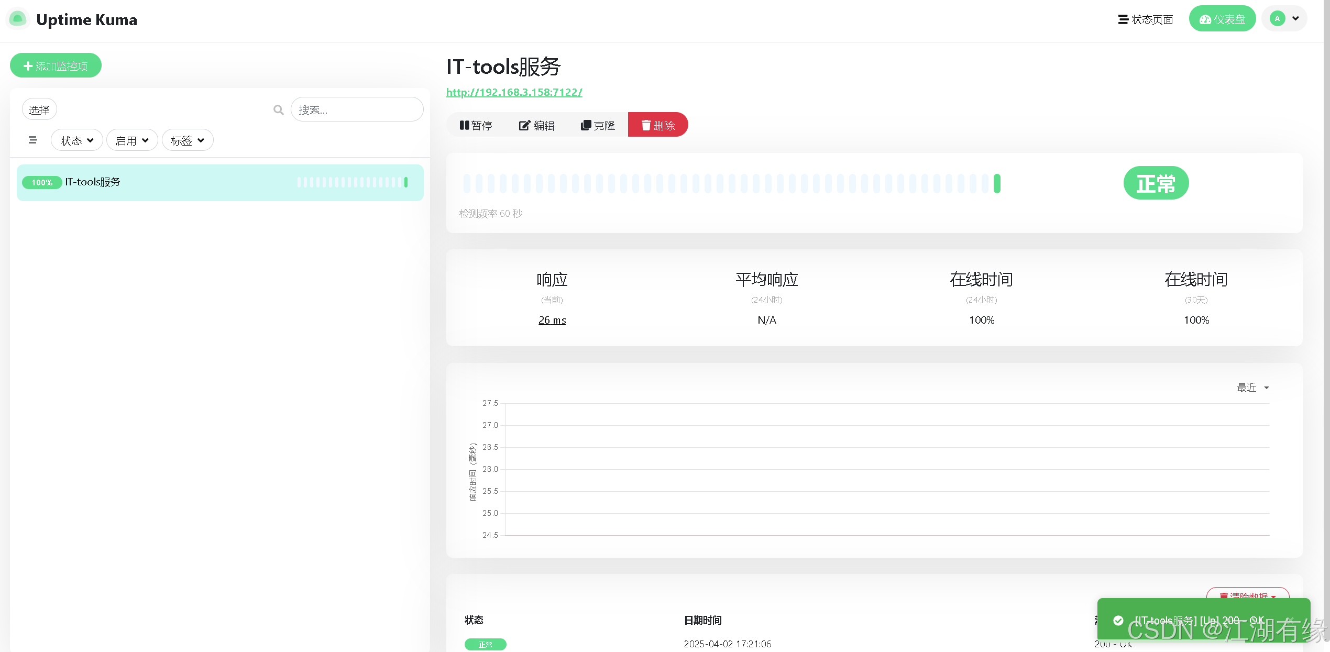Toggle selection mode with 选择 button
The image size is (1330, 652).
(x=39, y=109)
